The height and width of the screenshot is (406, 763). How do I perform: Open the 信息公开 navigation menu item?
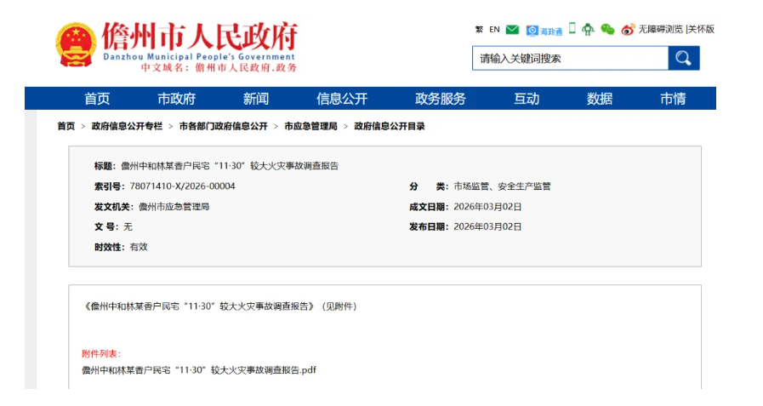342,99
